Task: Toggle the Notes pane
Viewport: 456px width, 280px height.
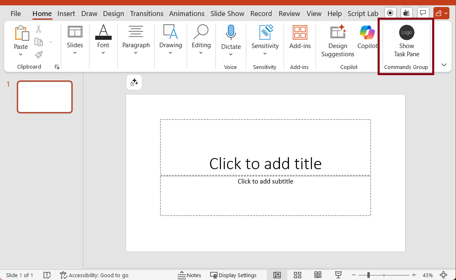Action: point(189,275)
